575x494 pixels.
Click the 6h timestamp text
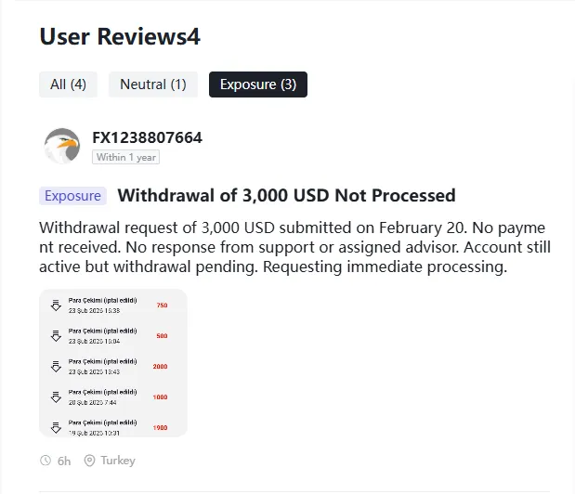pyautogui.click(x=64, y=461)
